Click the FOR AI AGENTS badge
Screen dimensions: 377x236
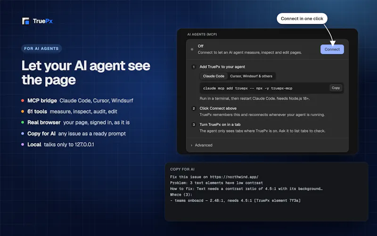41,49
